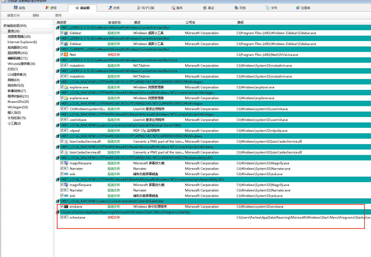Click the Nwt orange app icon
Viewport: 371px width, 257px height.
(66, 54)
